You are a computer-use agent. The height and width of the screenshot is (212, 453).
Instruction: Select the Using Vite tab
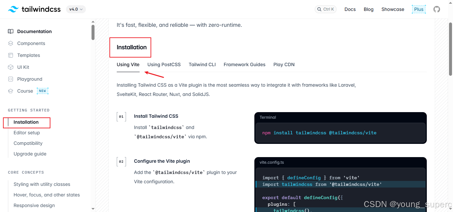point(128,64)
